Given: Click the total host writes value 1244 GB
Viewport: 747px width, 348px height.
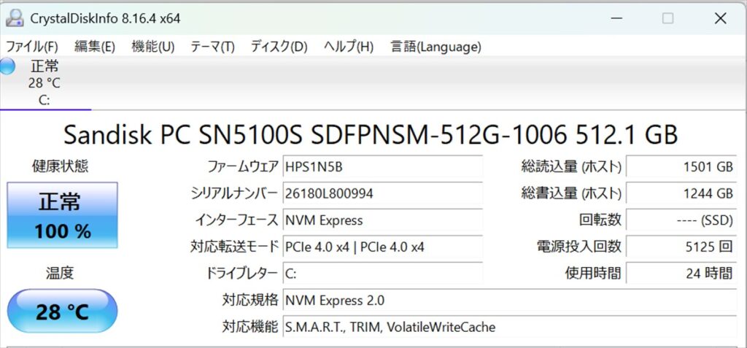Looking at the screenshot, I should click(681, 193).
